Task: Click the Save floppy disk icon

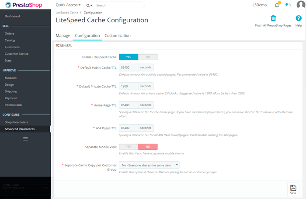Action: pos(293,189)
